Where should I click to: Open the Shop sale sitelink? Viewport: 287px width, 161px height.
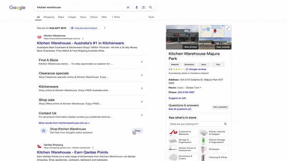pyautogui.click(x=47, y=100)
